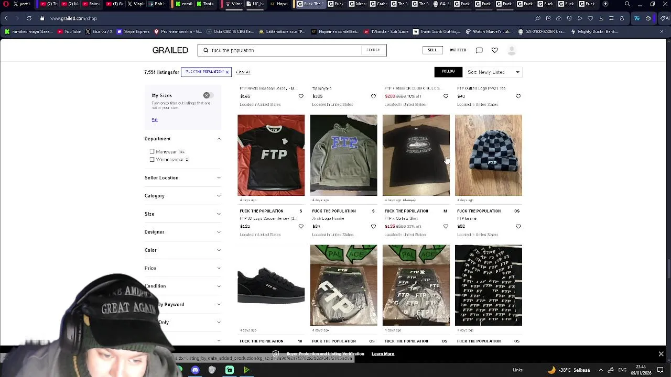671x377 pixels.
Task: Check the Menswear checkbox
Action: coord(152,151)
